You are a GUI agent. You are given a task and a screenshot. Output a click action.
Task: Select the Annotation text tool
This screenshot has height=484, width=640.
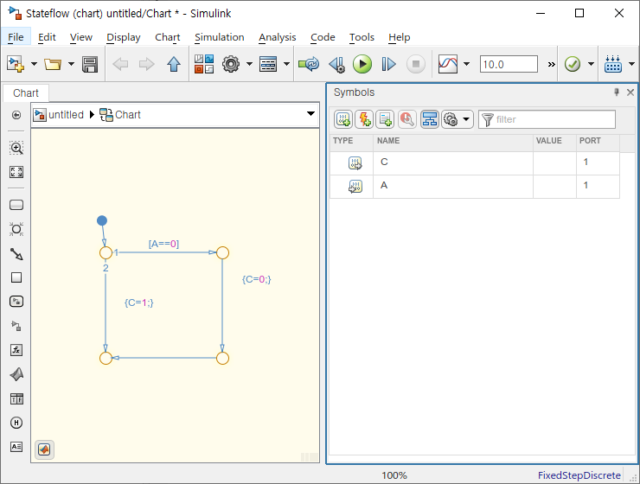tap(16, 447)
